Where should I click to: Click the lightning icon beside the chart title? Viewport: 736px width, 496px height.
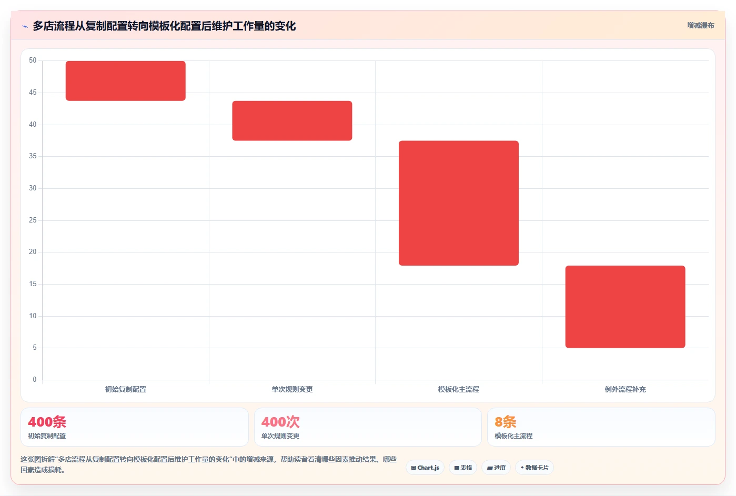click(x=25, y=26)
